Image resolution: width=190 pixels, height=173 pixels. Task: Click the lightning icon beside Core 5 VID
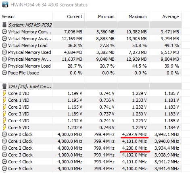[x=4, y=128]
